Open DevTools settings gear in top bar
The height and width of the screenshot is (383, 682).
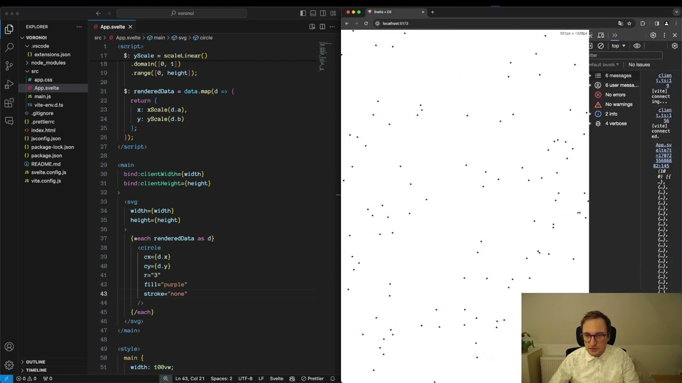653,35
